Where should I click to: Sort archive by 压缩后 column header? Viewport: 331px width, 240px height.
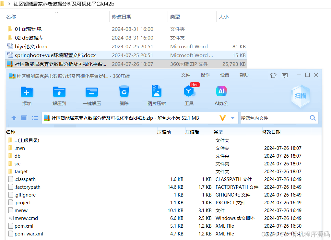(192, 132)
